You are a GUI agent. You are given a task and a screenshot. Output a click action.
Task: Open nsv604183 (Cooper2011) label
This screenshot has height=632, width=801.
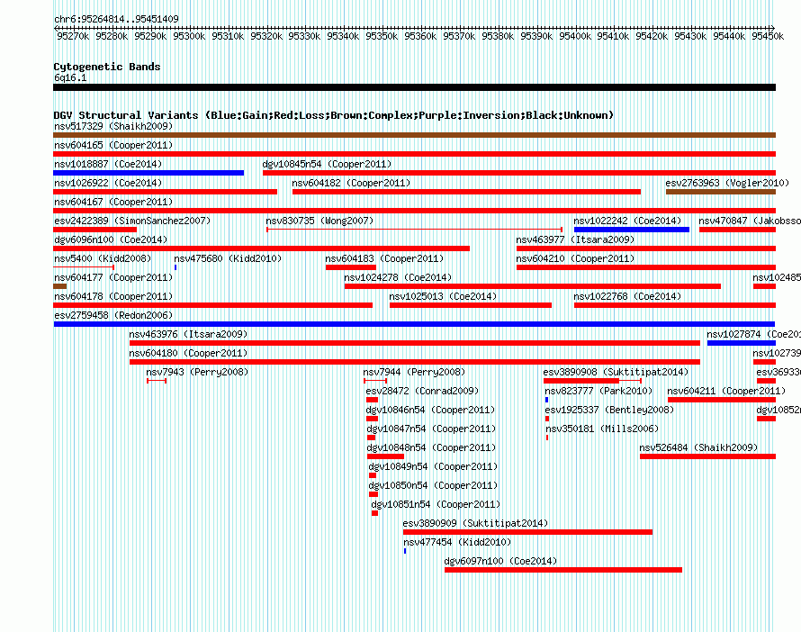(384, 258)
